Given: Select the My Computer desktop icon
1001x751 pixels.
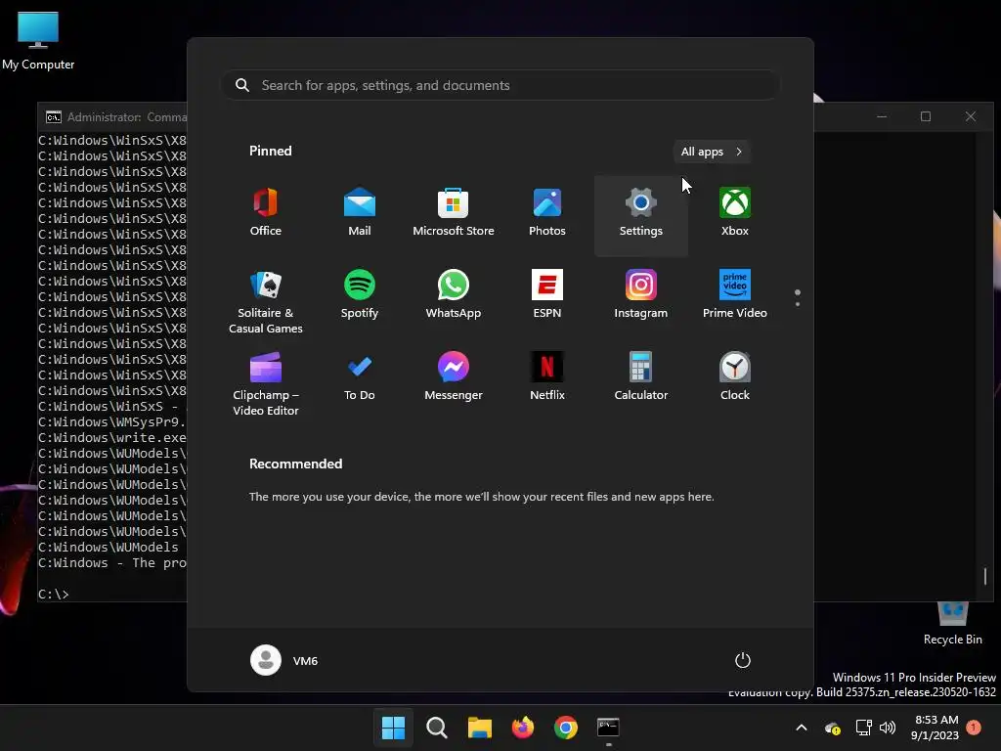Looking at the screenshot, I should tap(38, 40).
